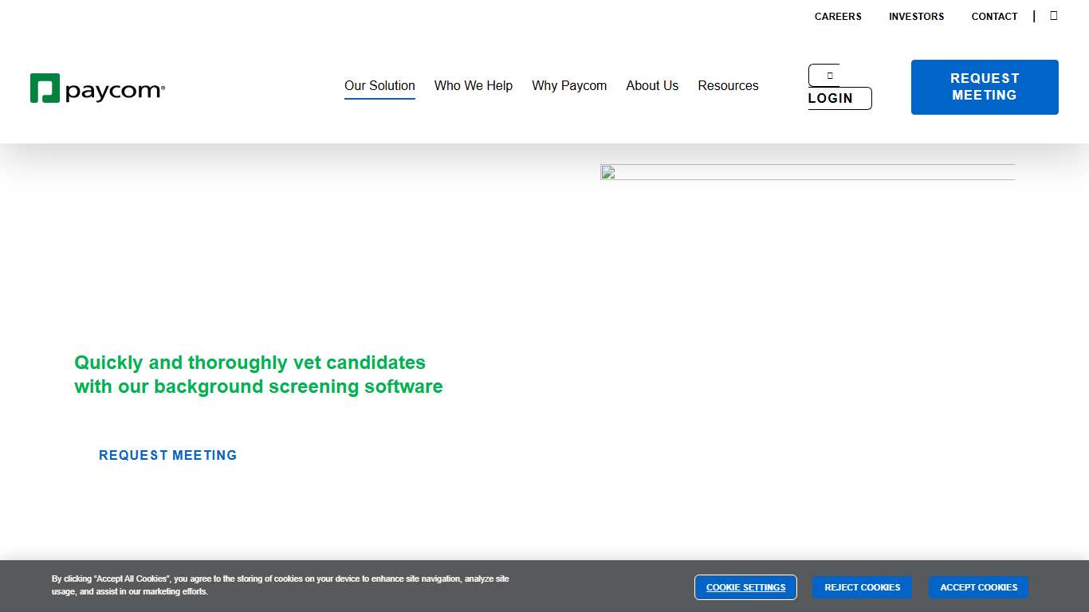
Task: Click the REQUEST MEETING link below the headline
Action: pyautogui.click(x=167, y=455)
